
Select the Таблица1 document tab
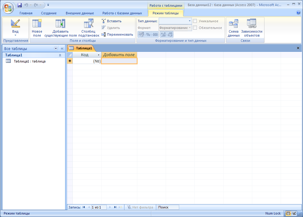pyautogui.click(x=81, y=48)
